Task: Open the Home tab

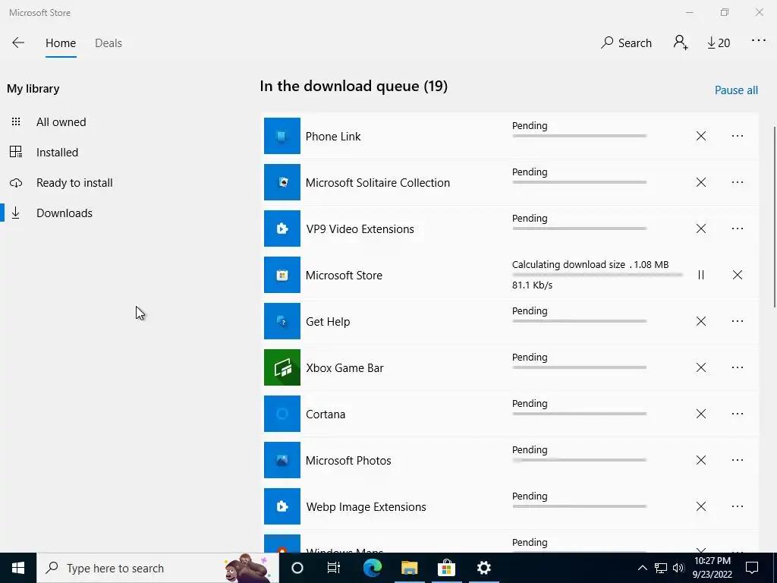Action: pos(61,43)
